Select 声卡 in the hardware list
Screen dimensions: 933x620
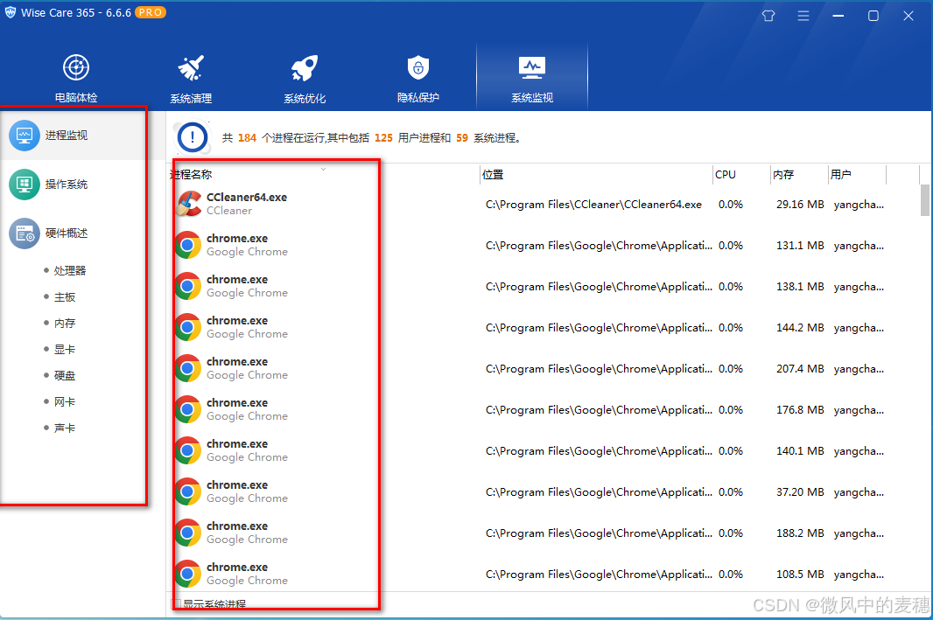point(64,428)
